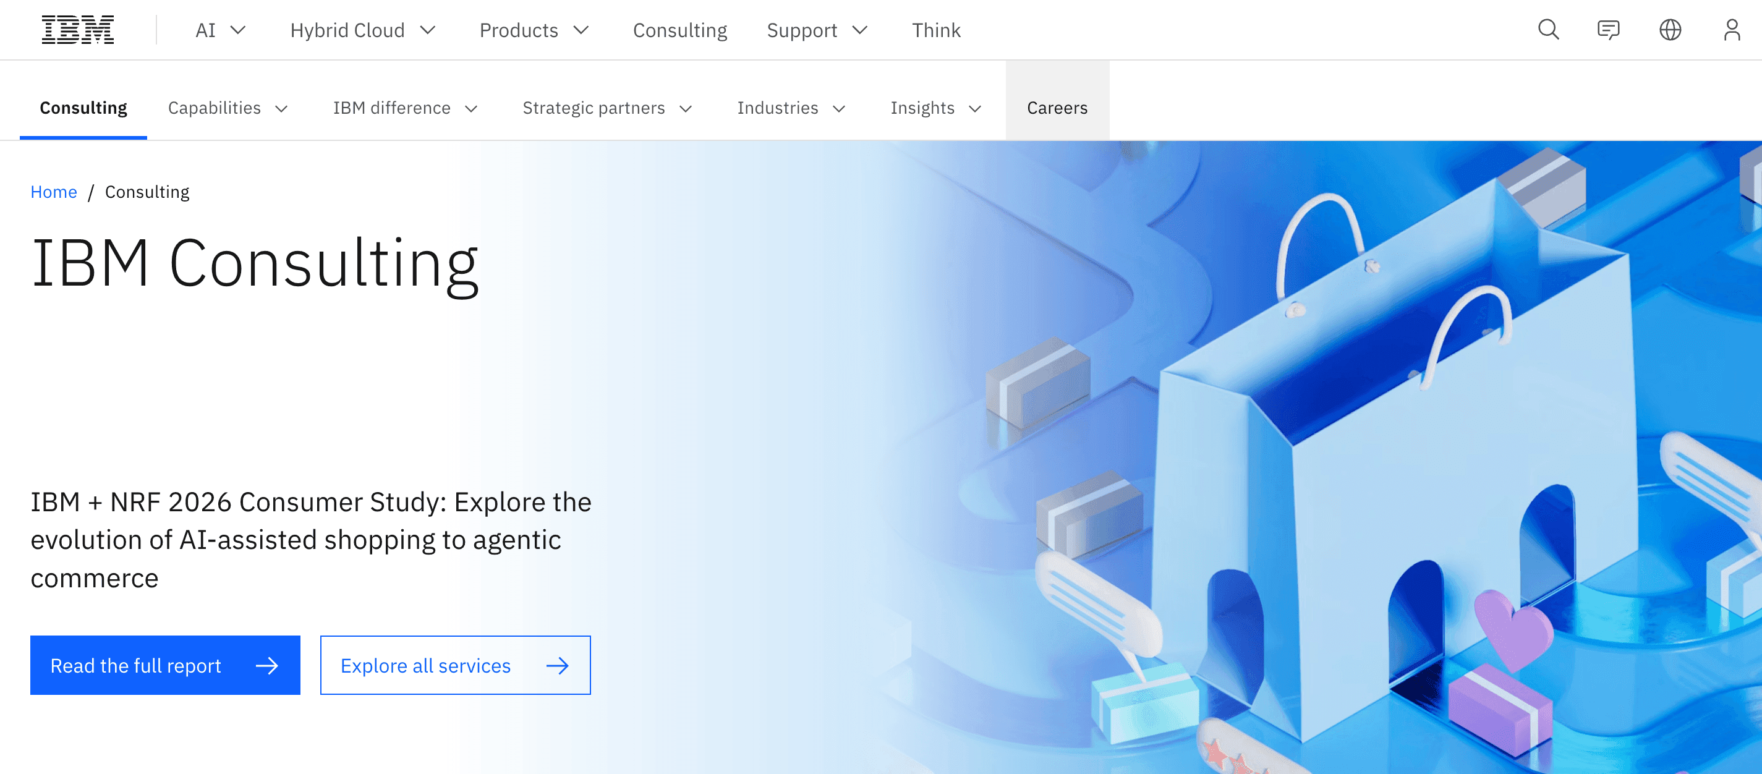The height and width of the screenshot is (774, 1762).
Task: Open the Home breadcrumb link
Action: point(53,192)
